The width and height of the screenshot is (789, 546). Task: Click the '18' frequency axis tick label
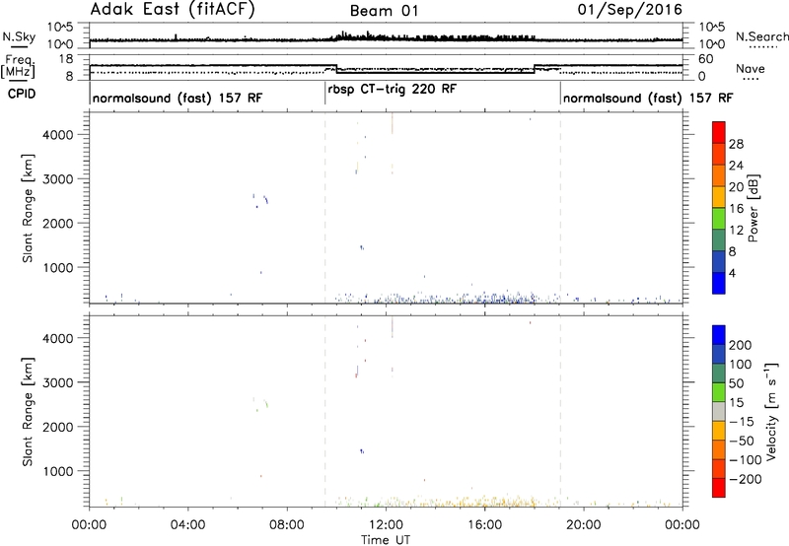(x=65, y=59)
